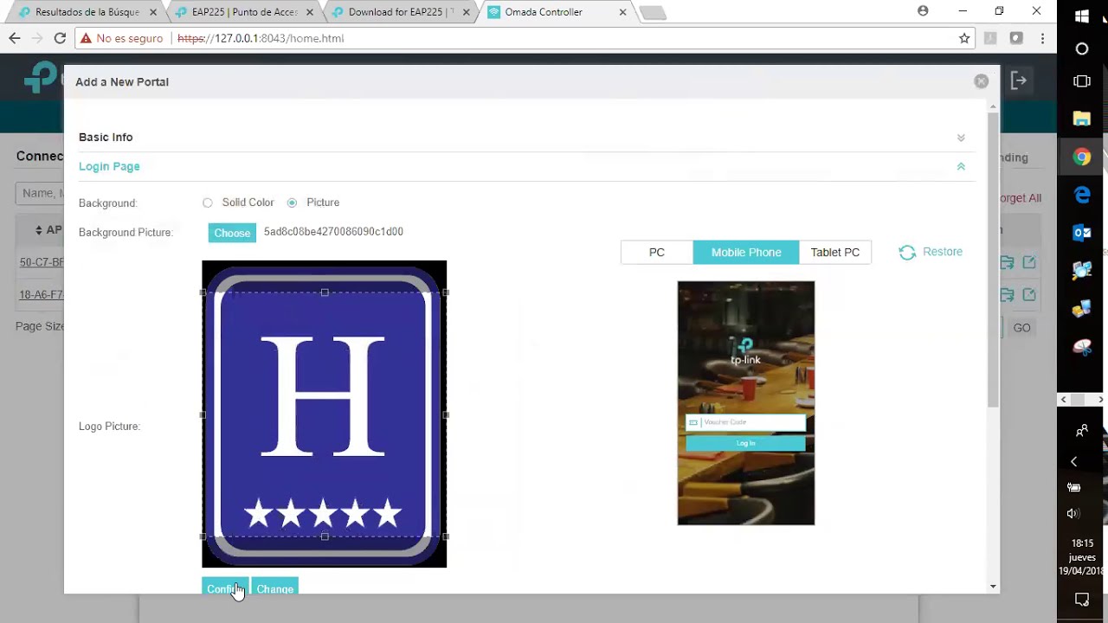Click the first extension icon in Chrome toolbar
Image resolution: width=1108 pixels, height=623 pixels.
990,38
